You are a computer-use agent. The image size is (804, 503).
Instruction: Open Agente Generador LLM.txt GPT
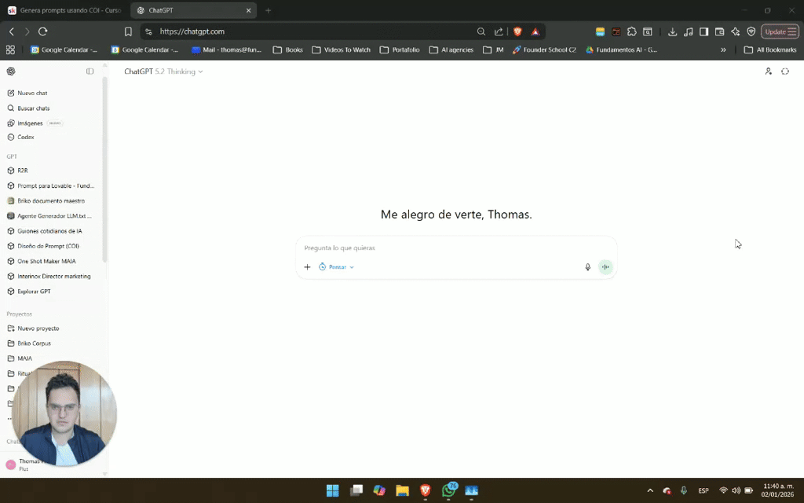click(49, 216)
